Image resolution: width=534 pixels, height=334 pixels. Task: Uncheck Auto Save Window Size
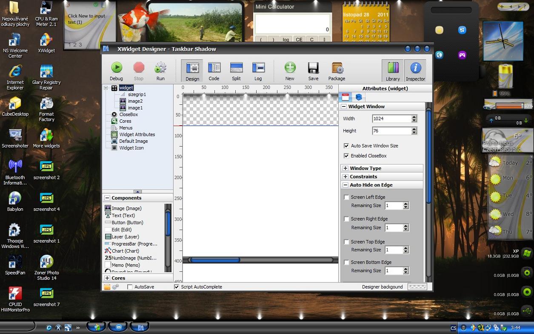(346, 146)
